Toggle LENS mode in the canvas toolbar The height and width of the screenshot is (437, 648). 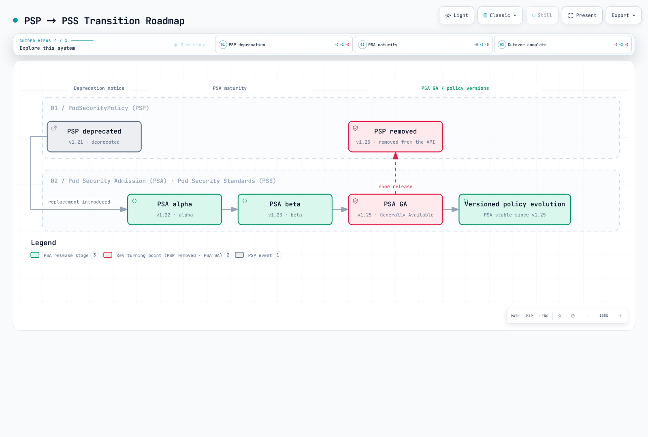pos(544,316)
